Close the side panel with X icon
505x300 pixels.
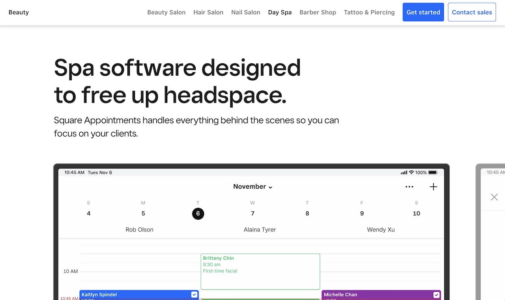click(x=494, y=197)
